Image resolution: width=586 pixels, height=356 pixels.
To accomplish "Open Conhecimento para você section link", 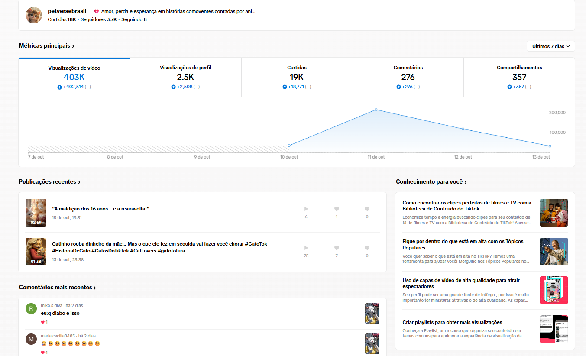I will tap(431, 182).
